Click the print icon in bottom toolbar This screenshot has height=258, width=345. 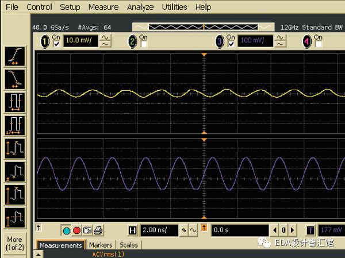click(x=98, y=230)
